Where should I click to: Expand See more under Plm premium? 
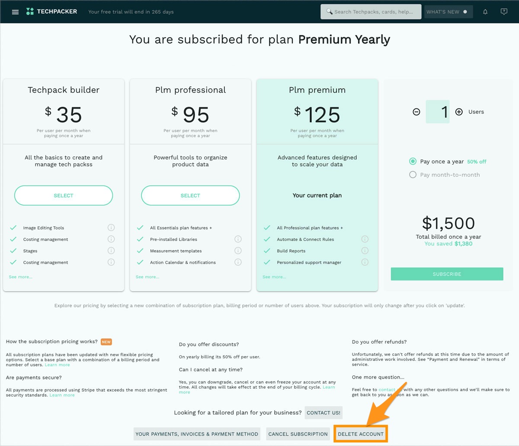[274, 277]
